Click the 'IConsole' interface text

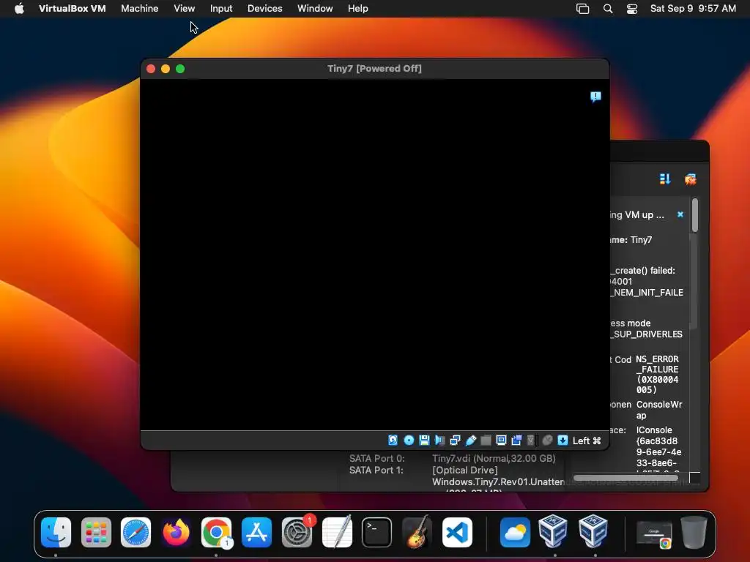(654, 430)
